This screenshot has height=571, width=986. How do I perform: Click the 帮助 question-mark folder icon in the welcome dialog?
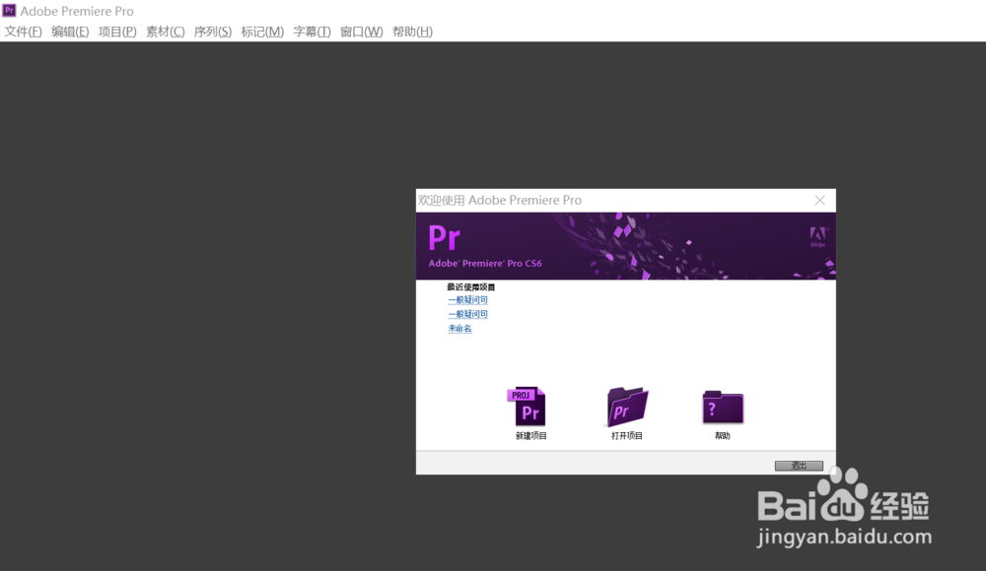tap(723, 407)
